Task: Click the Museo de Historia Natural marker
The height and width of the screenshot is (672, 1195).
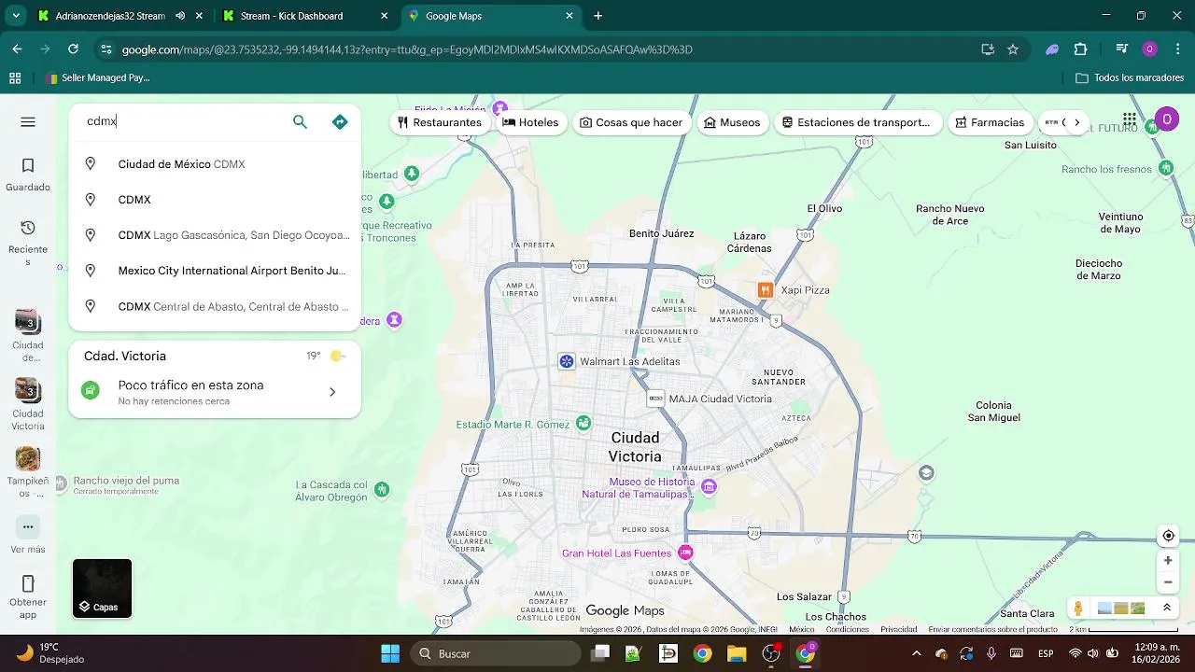Action: (709, 486)
